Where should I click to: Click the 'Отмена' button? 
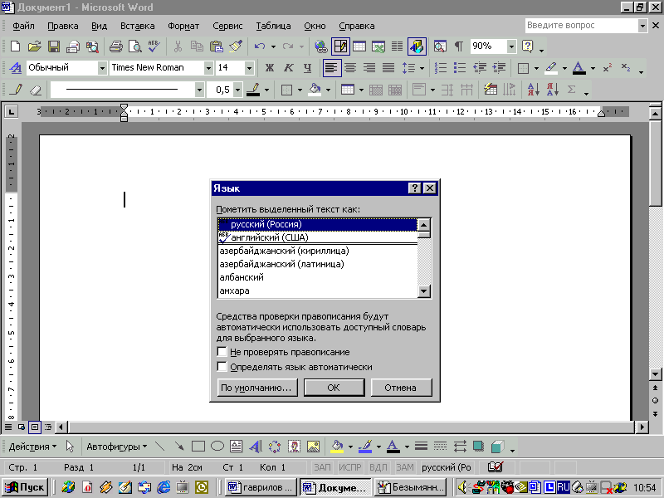pos(401,388)
